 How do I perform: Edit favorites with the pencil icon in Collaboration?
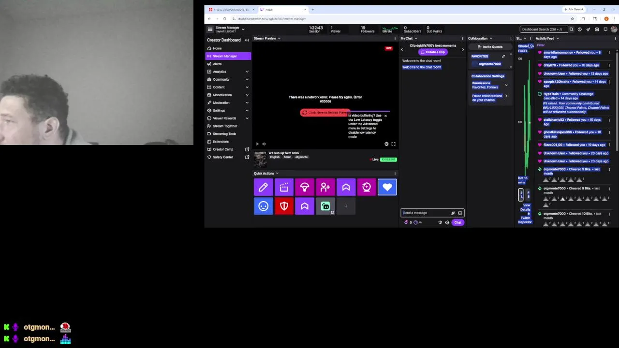pyautogui.click(x=503, y=57)
